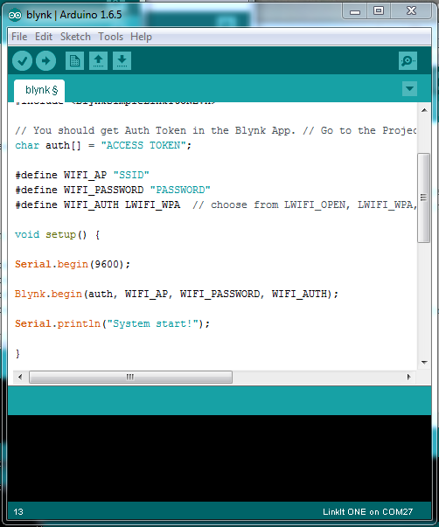Click the "ACCESS TOKEN" string in code
The height and width of the screenshot is (527, 439).
click(143, 145)
